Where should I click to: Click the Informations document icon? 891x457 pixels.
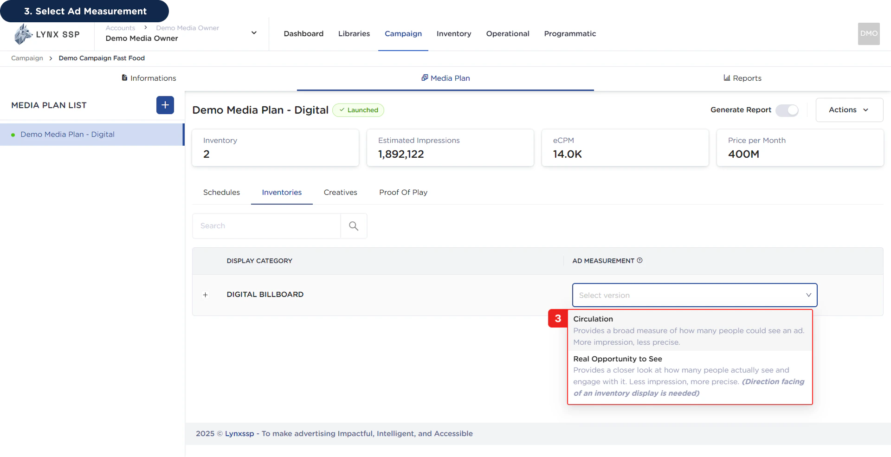pos(124,77)
